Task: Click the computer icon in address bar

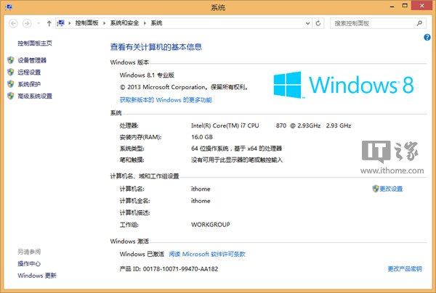Action: tap(61, 23)
